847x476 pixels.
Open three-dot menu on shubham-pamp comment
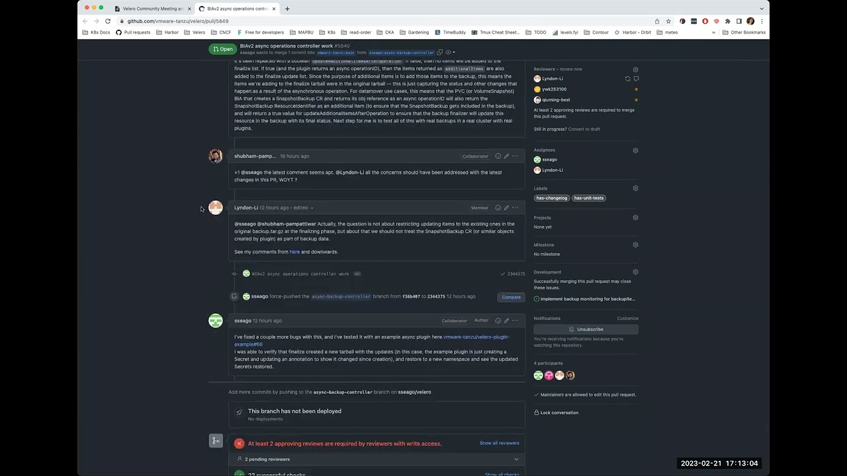pos(515,156)
